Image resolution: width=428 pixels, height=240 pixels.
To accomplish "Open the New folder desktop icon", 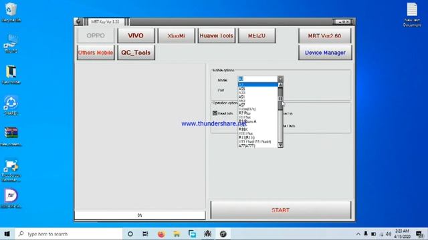I will click(11, 75).
